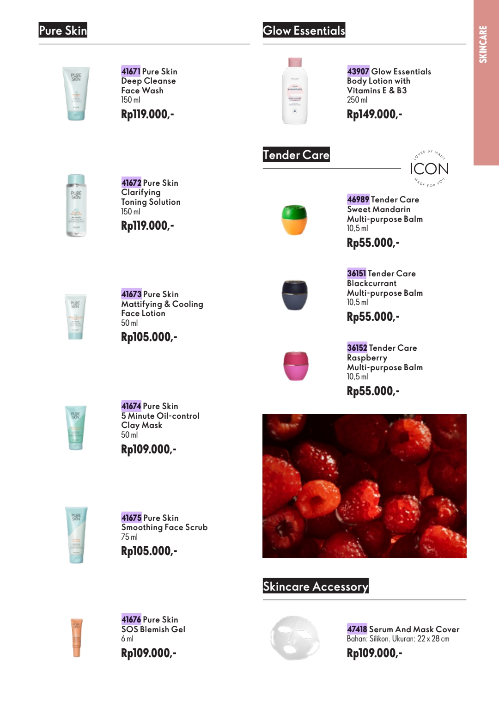The width and height of the screenshot is (499, 708).
Task: Select product code 41671
Action: point(131,71)
